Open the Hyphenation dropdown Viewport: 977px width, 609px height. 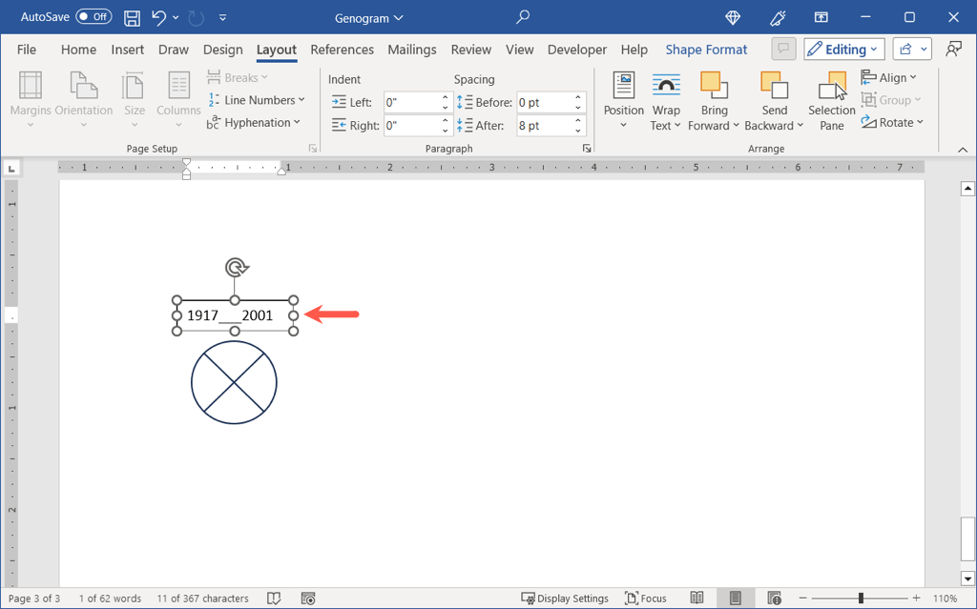[x=254, y=123]
